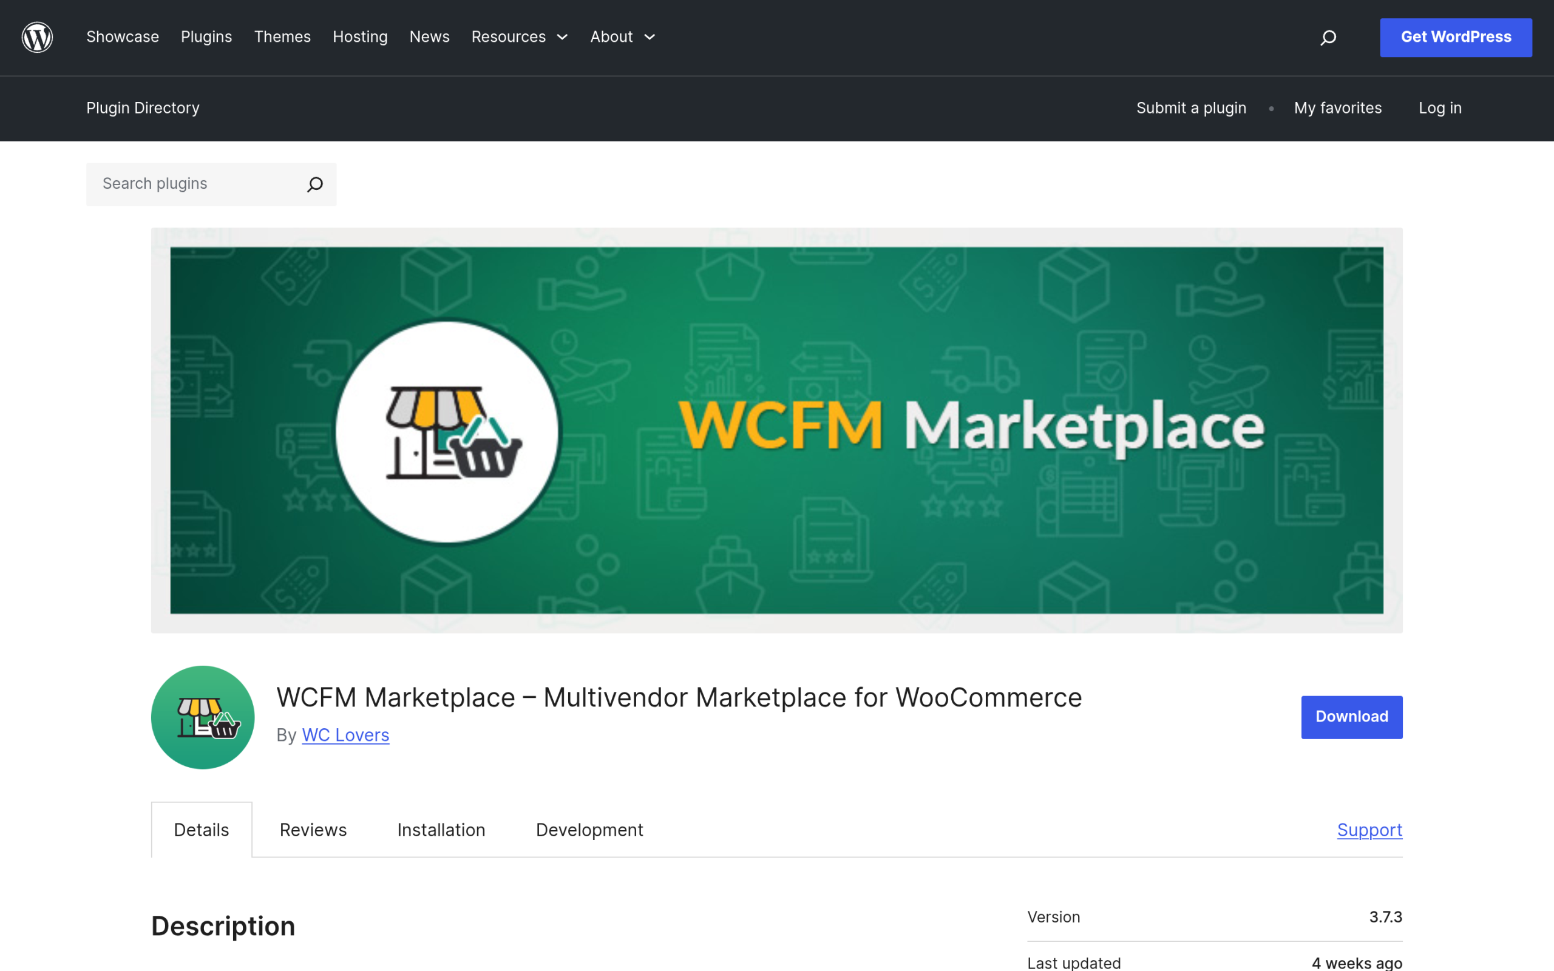The image size is (1554, 971).
Task: Click the Version label text
Action: point(1054,917)
